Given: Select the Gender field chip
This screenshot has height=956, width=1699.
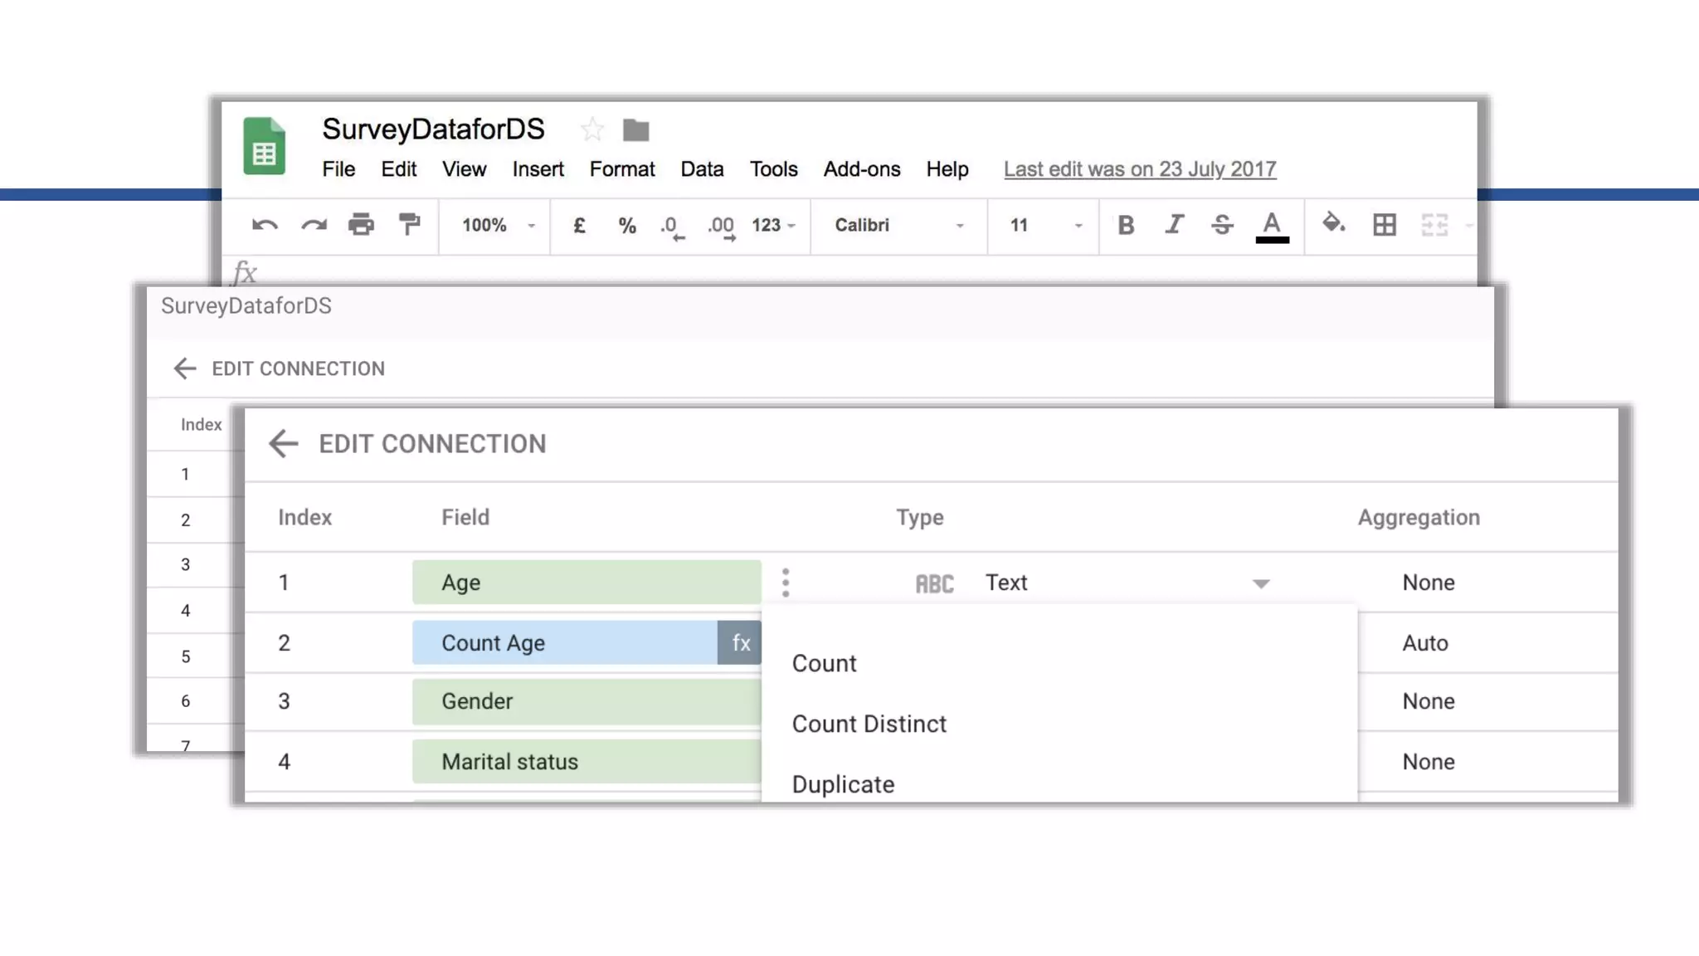Looking at the screenshot, I should click(586, 701).
